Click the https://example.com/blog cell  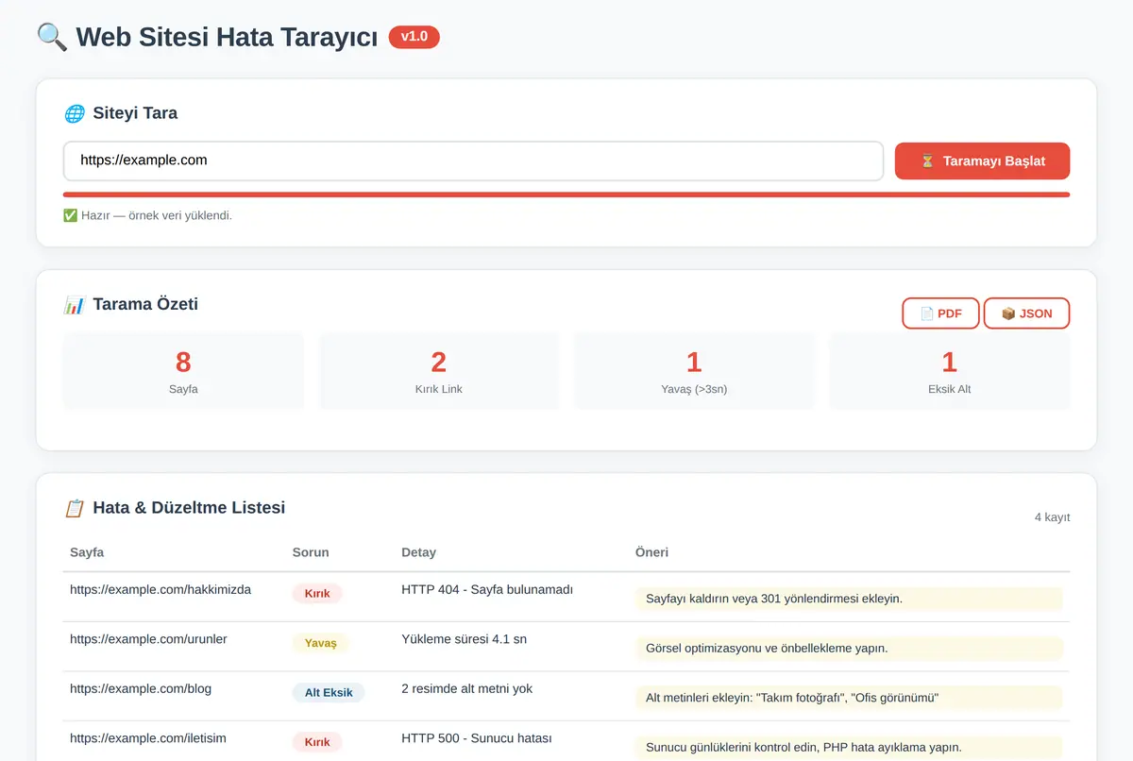pos(141,689)
